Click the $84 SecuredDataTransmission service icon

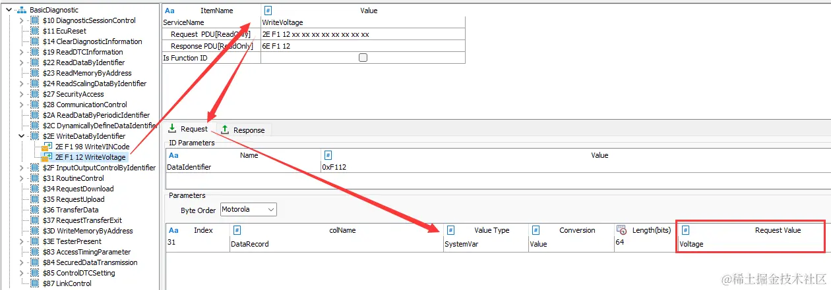click(34, 262)
